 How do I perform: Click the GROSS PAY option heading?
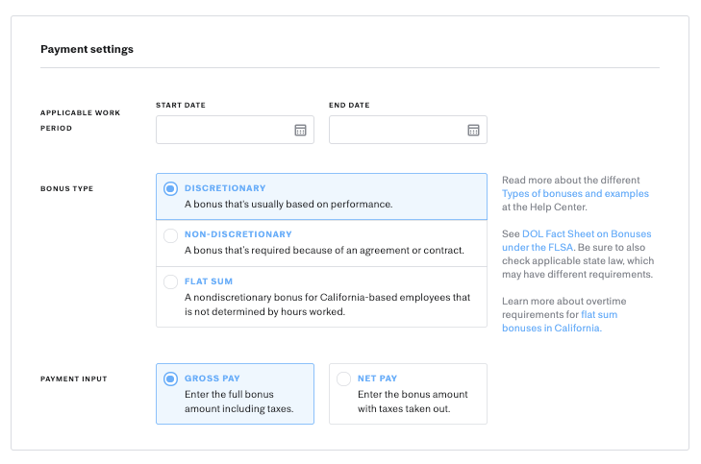point(213,379)
